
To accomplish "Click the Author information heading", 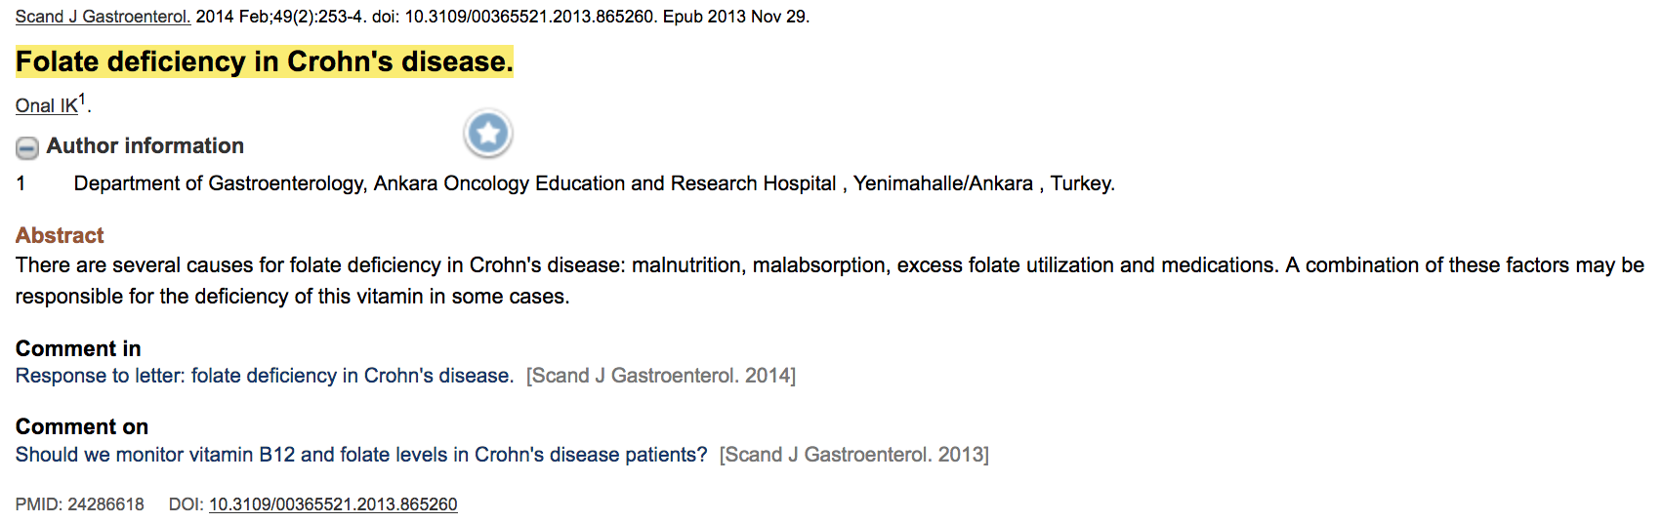I will click(x=145, y=146).
